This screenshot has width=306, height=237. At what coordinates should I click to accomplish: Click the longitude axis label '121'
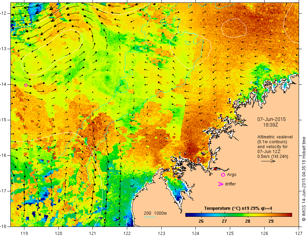point(93,233)
